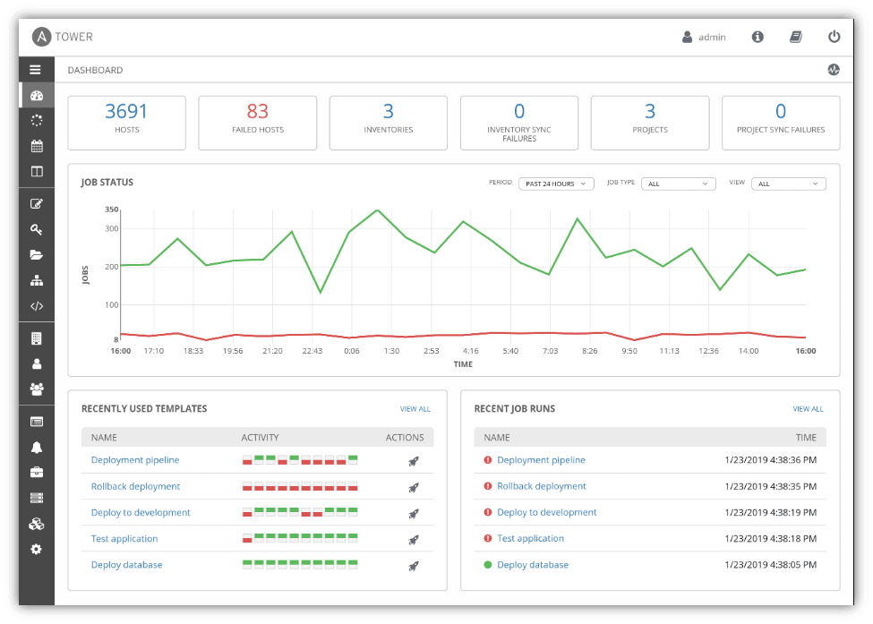The height and width of the screenshot is (624, 873).
Task: Click VIEW ALL in Recent Job Runs
Action: 808,408
